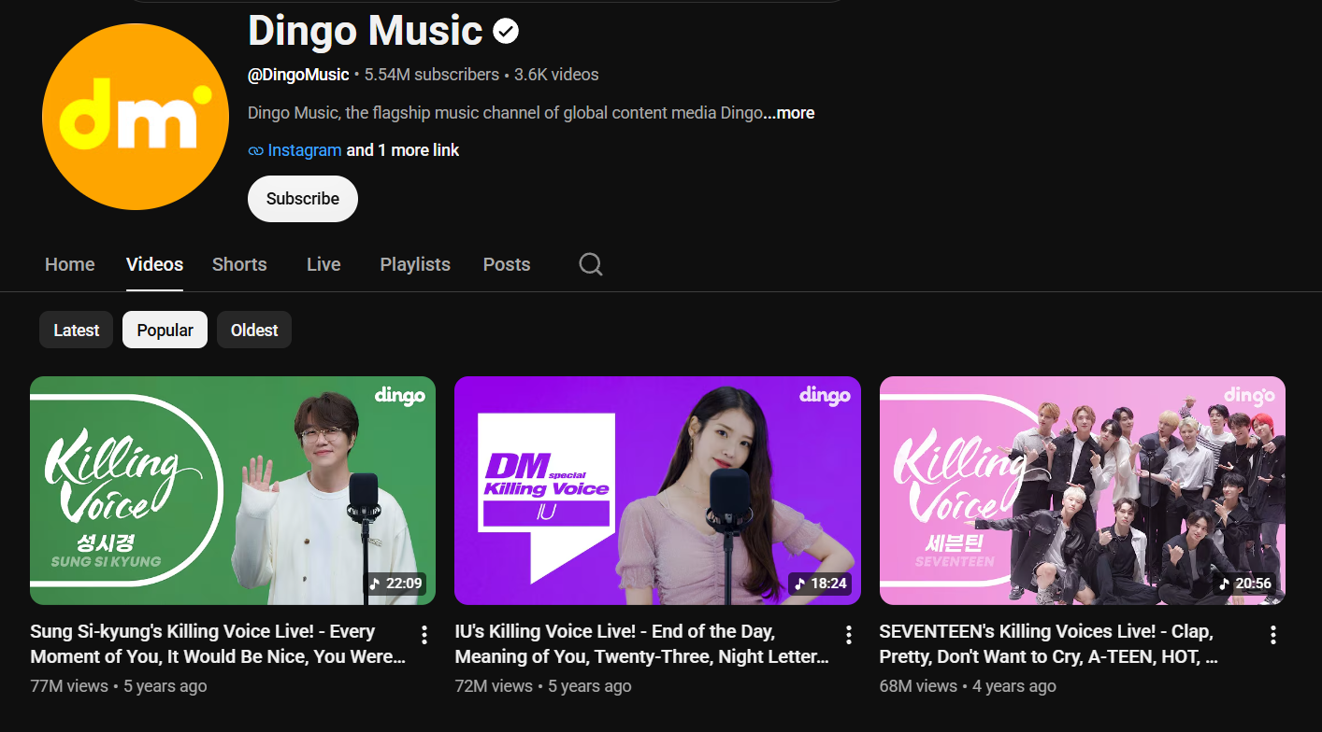Open SEVENTEEN's Killing Voices Live title

point(1049,644)
